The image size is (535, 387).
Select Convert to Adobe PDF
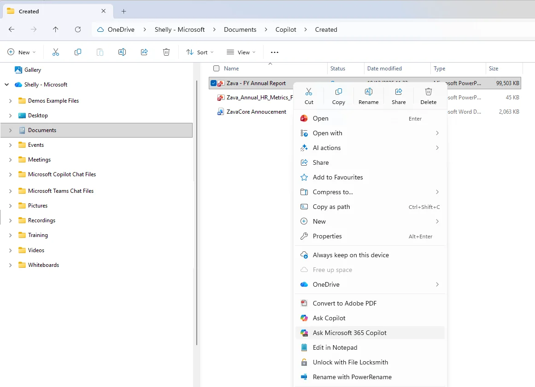tap(370, 304)
